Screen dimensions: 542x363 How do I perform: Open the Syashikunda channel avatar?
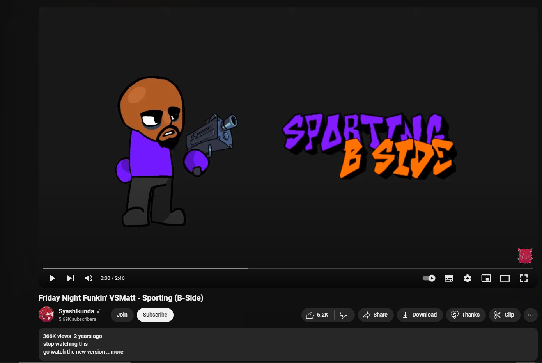pyautogui.click(x=46, y=315)
